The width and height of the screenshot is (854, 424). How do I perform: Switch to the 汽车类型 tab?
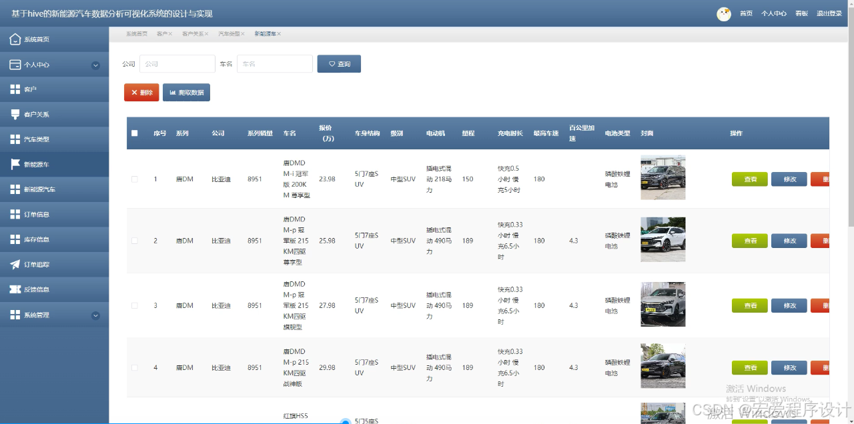(229, 33)
